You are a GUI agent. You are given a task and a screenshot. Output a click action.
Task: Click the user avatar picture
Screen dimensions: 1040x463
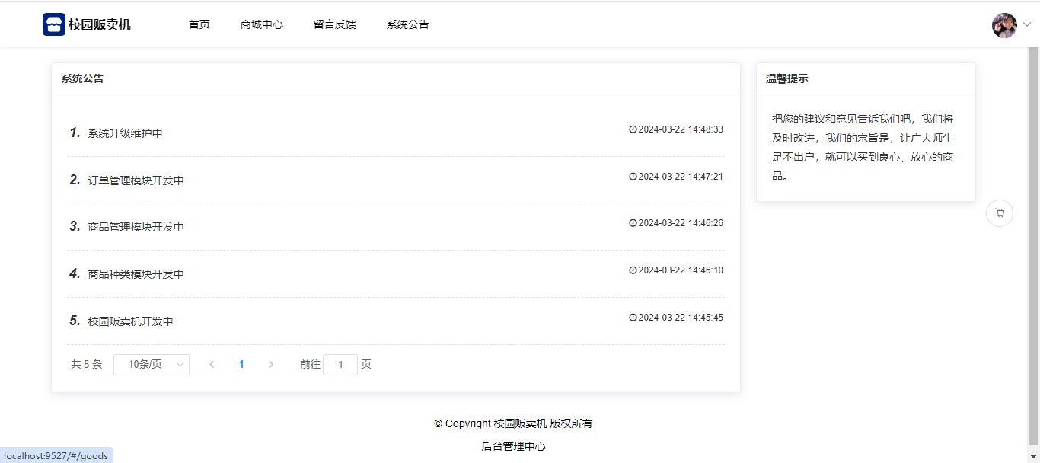pos(1004,25)
